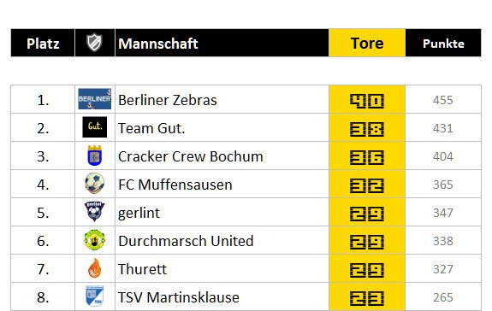Select the gerlint shield emblem
Screen dimensions: 492x311
pyautogui.click(x=94, y=211)
